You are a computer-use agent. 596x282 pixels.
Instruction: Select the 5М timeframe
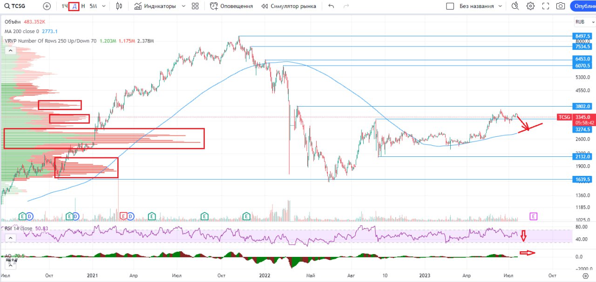pyautogui.click(x=93, y=6)
